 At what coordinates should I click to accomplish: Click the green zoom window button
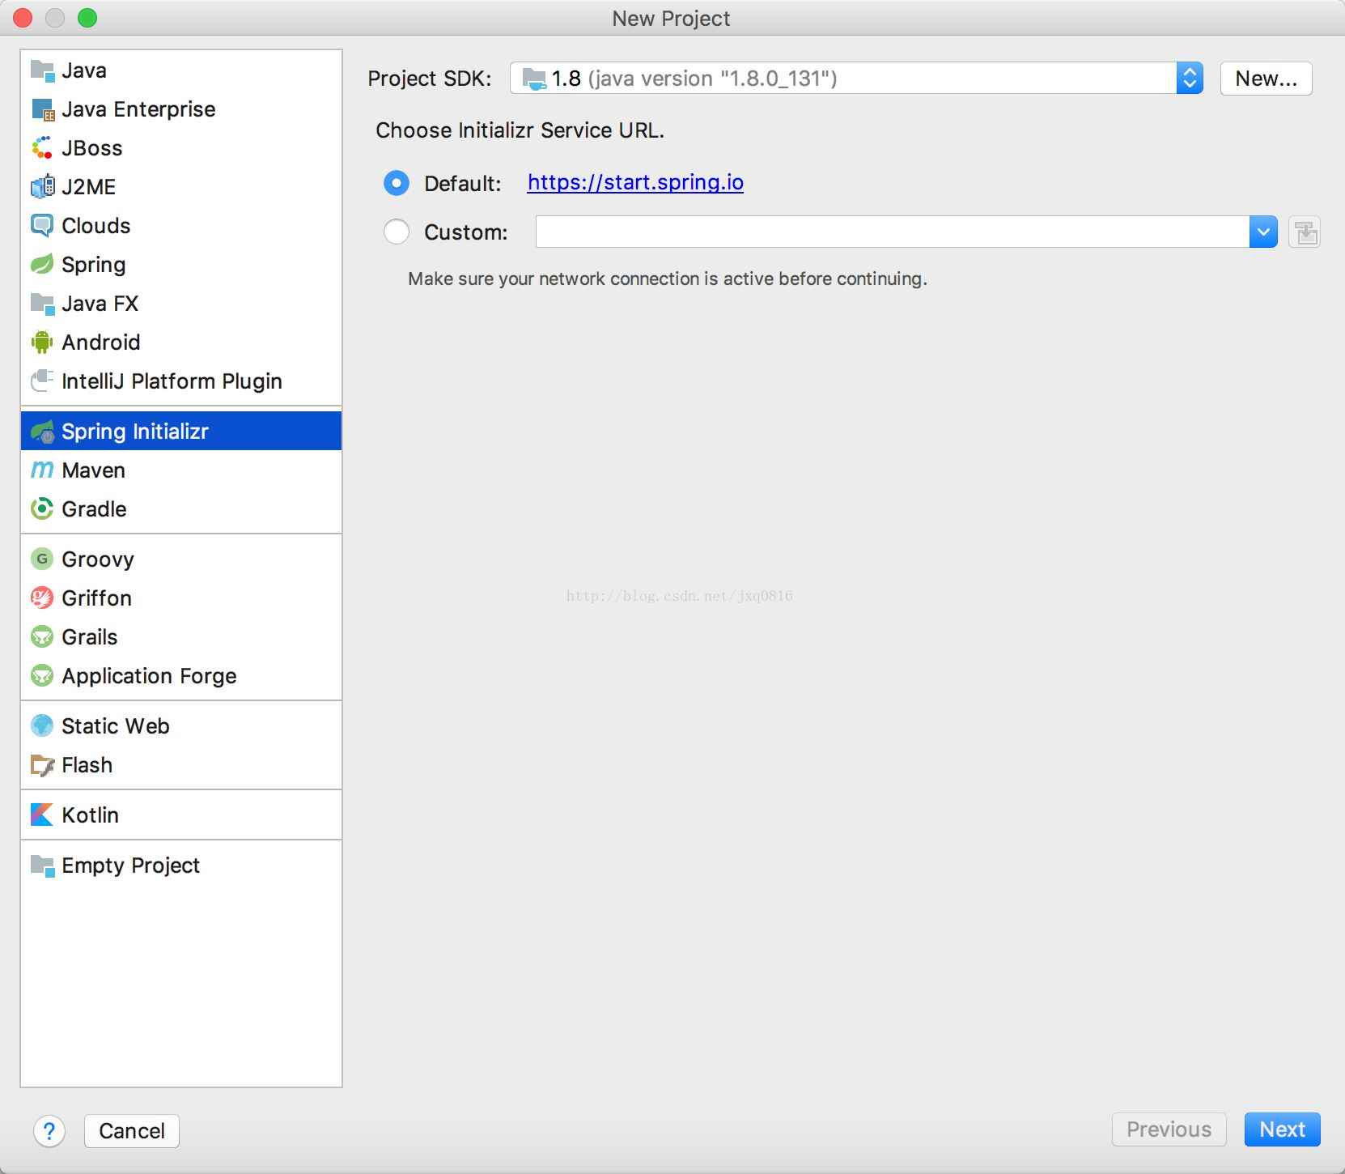87,18
